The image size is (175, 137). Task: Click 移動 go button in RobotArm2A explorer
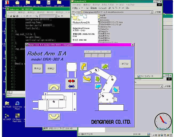coord(158,12)
